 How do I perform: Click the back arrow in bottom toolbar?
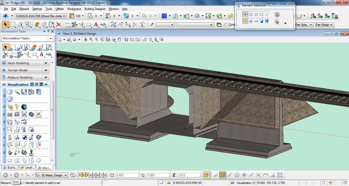[5, 175]
